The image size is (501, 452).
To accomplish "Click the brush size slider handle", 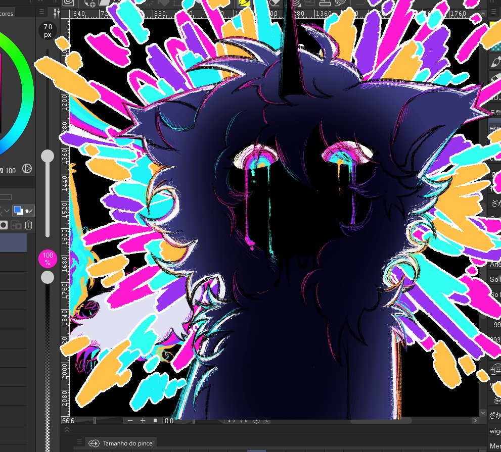I will (x=48, y=156).
